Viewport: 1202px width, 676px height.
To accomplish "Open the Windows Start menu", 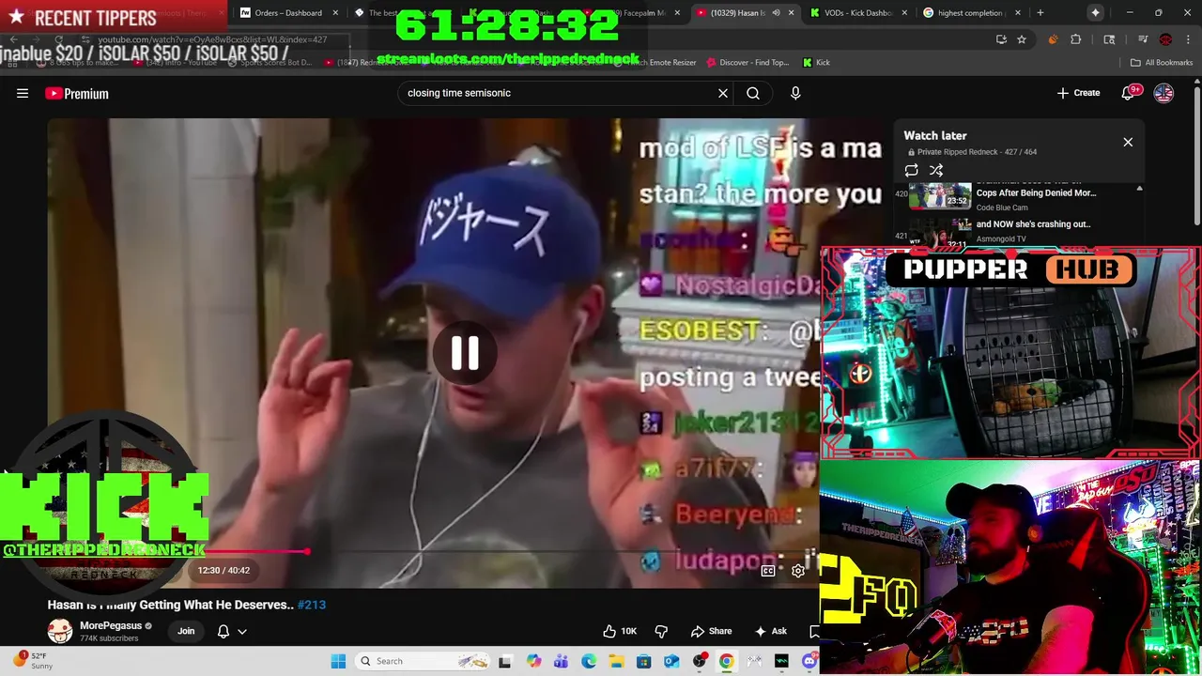I will click(x=338, y=661).
